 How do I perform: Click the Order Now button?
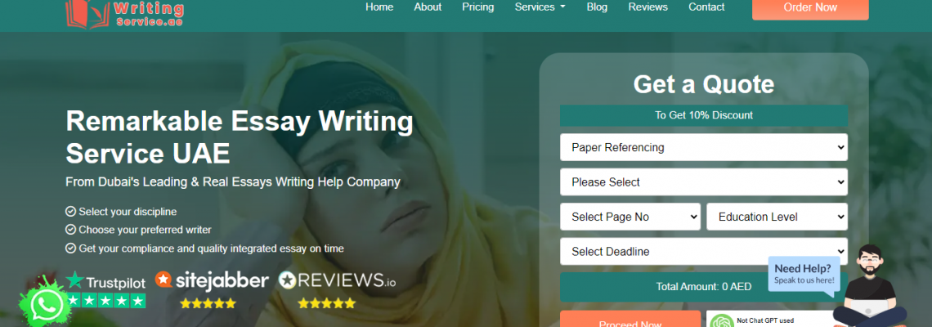(x=810, y=8)
